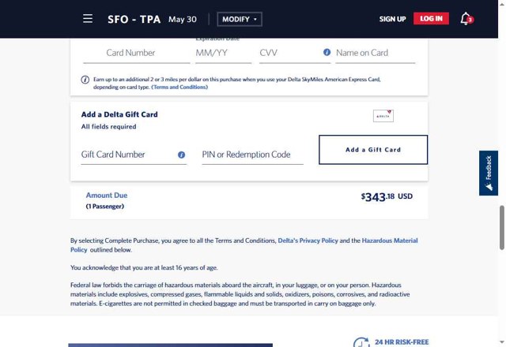Open the Feedback side tab
Screen dimensions: 506x347
pos(489,173)
